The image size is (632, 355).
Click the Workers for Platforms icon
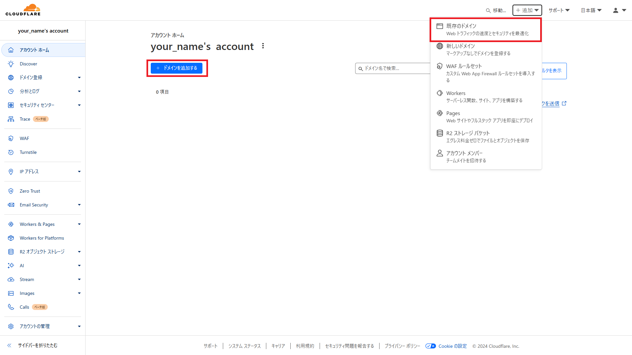coord(11,238)
